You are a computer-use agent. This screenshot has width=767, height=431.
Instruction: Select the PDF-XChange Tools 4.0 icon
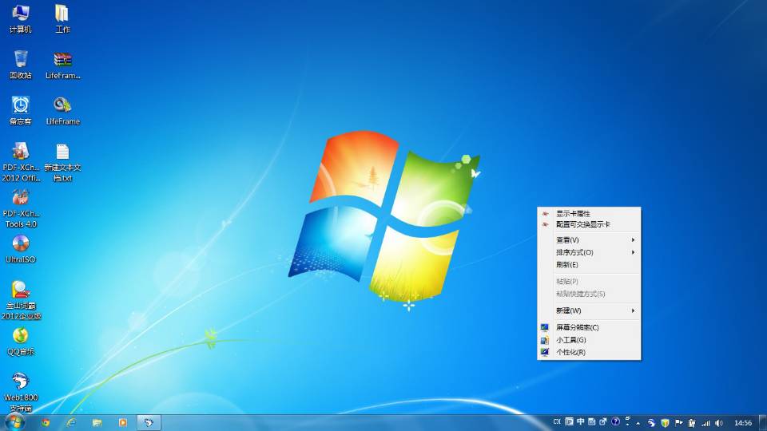tap(21, 198)
